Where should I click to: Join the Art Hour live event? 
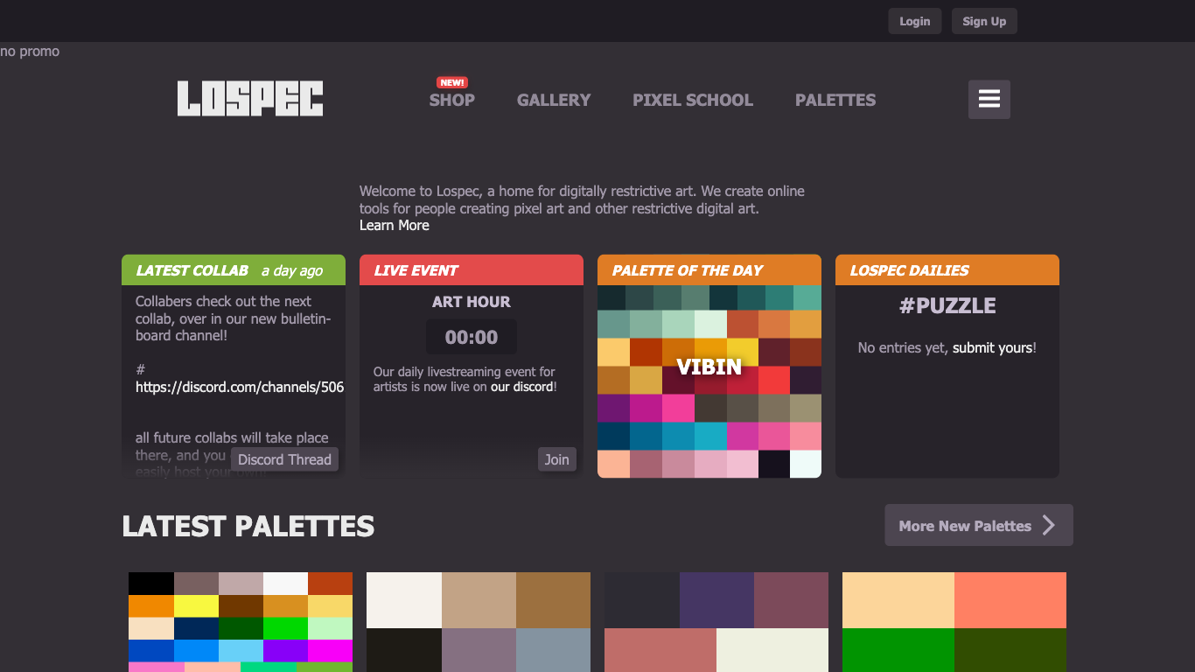tap(557, 459)
